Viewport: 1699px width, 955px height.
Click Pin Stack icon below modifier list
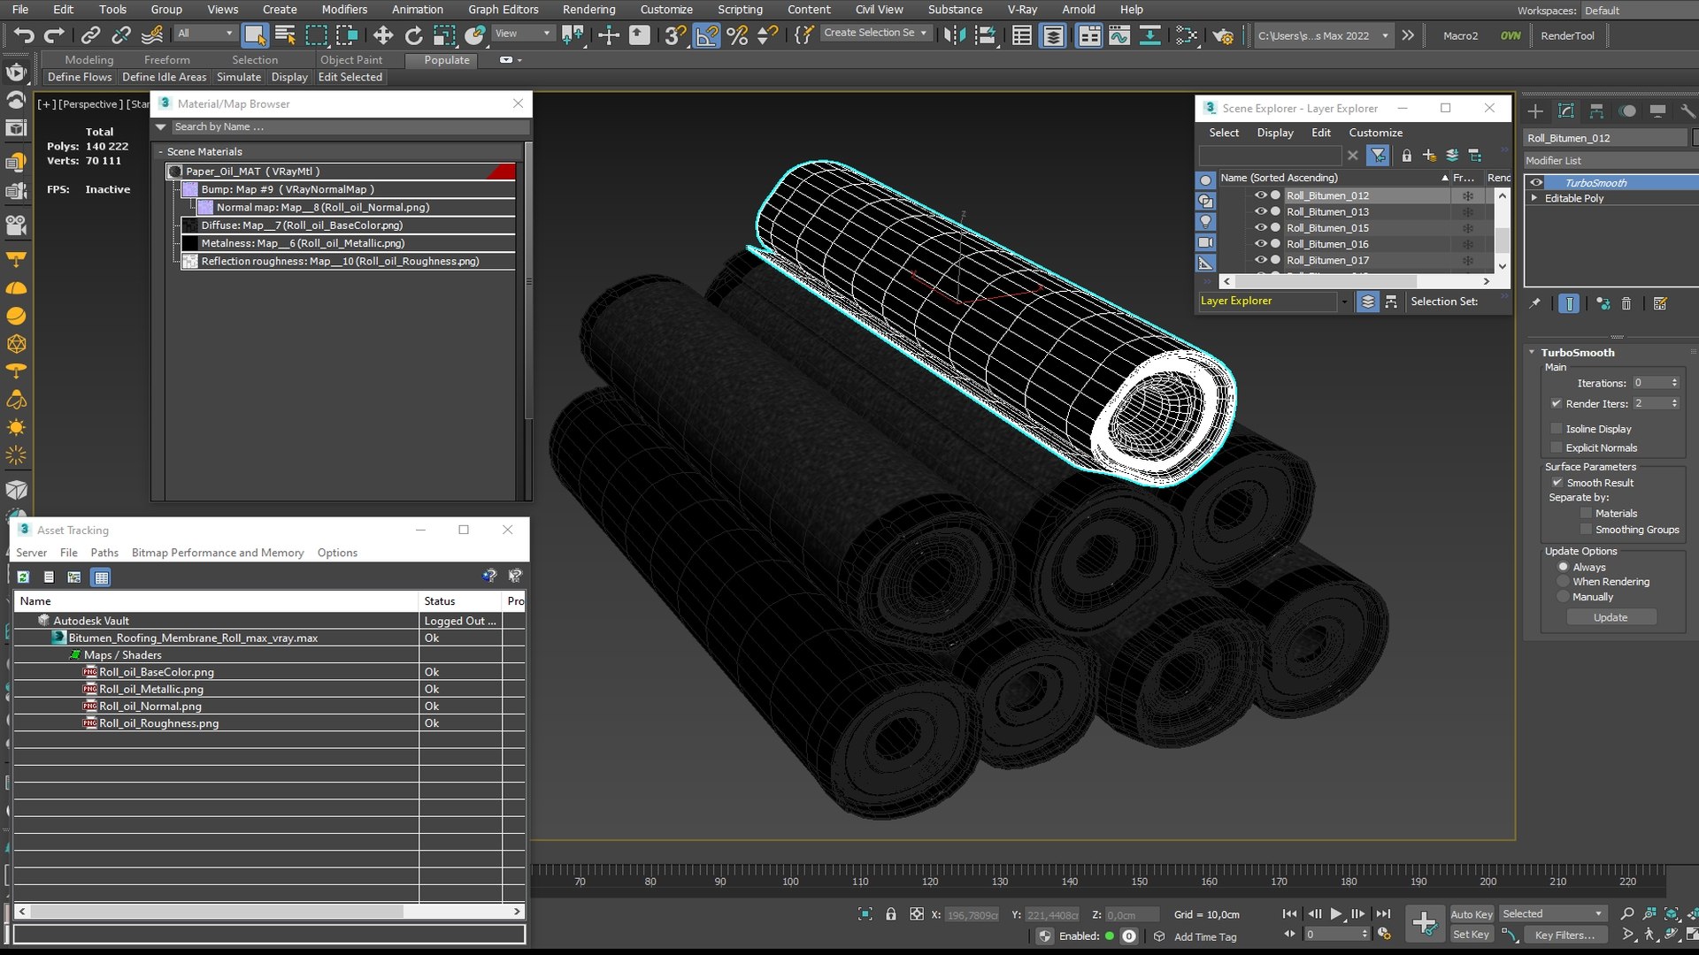(1535, 303)
